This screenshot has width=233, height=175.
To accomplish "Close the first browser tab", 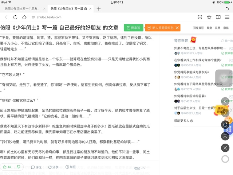I will point(44,8).
